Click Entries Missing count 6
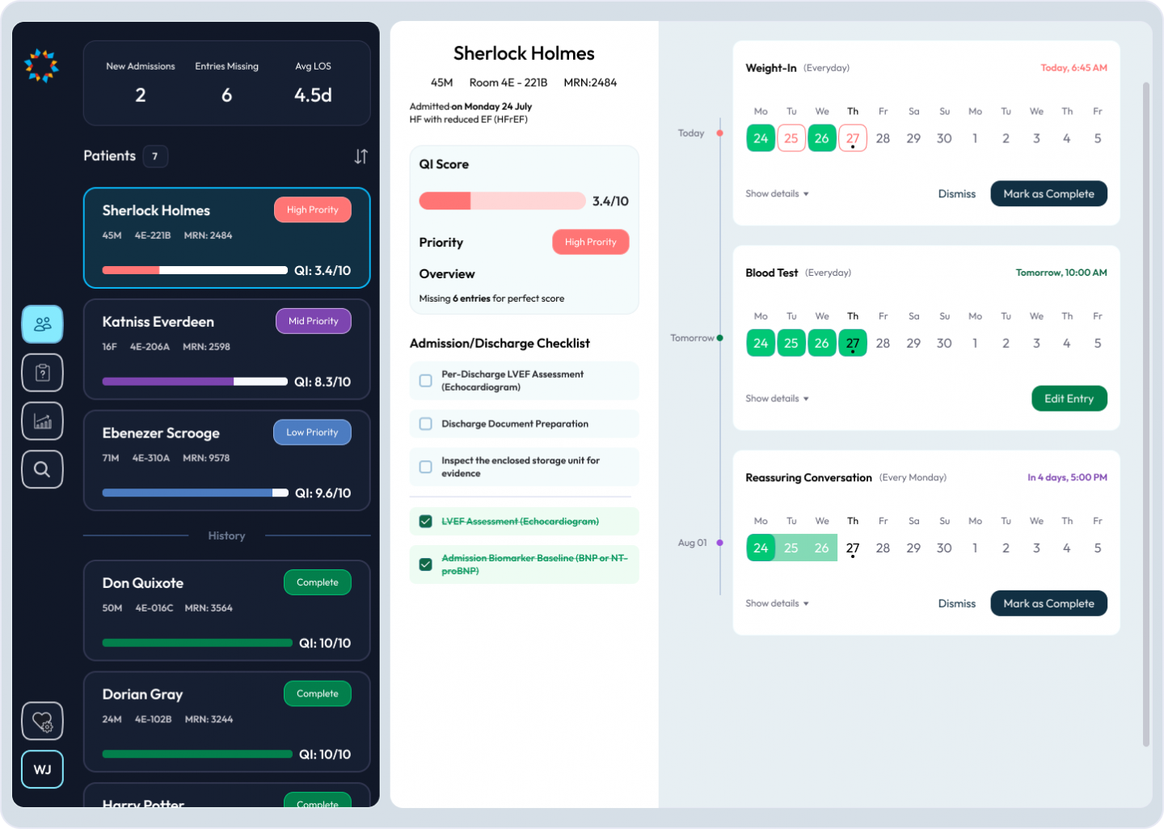Image resolution: width=1164 pixels, height=829 pixels. (x=227, y=95)
